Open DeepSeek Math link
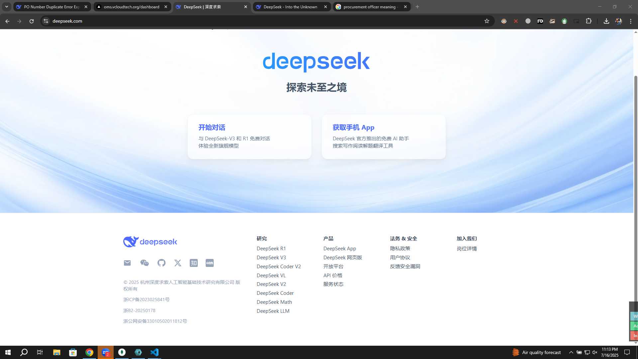The image size is (638, 359). [274, 302]
